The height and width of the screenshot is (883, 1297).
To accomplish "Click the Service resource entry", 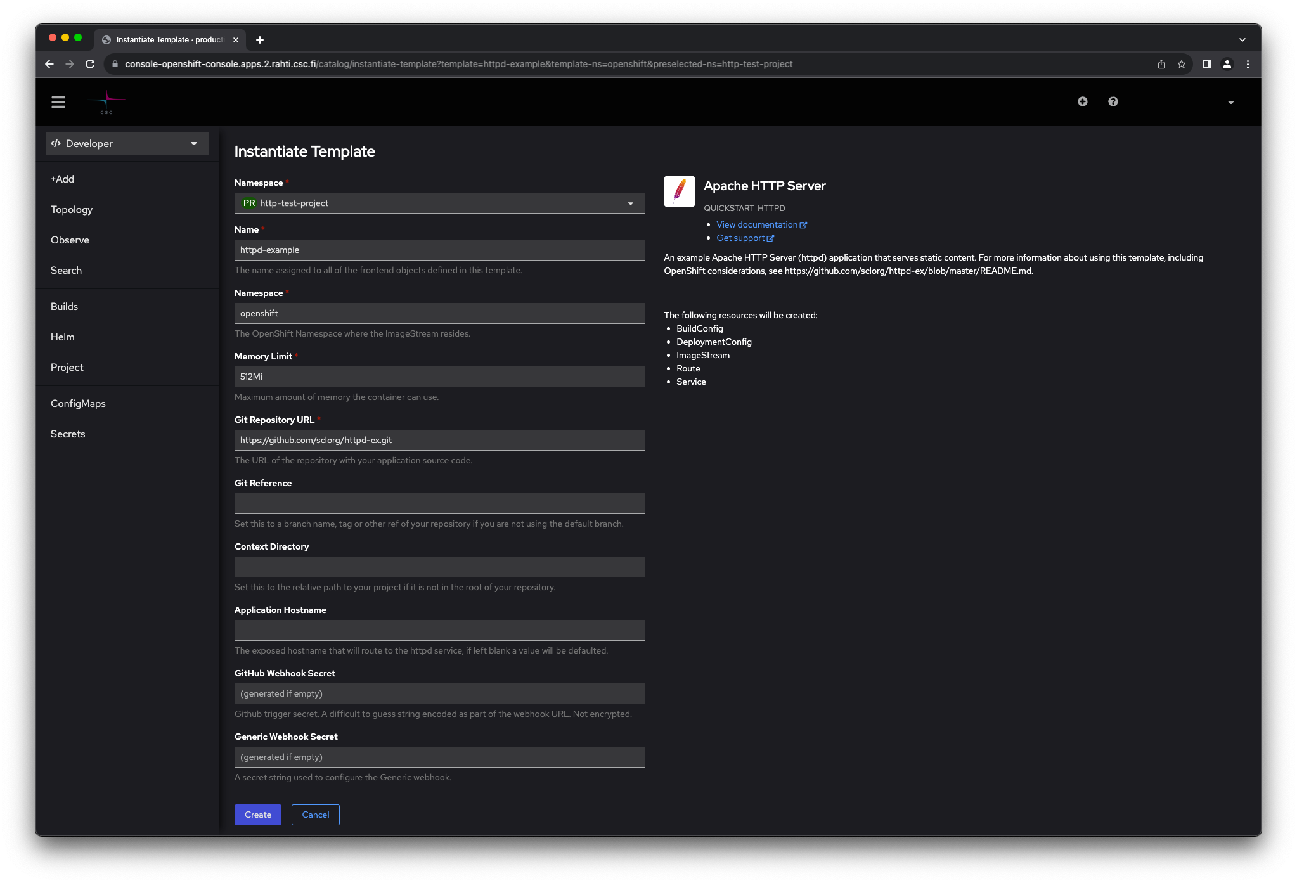I will [x=691, y=382].
